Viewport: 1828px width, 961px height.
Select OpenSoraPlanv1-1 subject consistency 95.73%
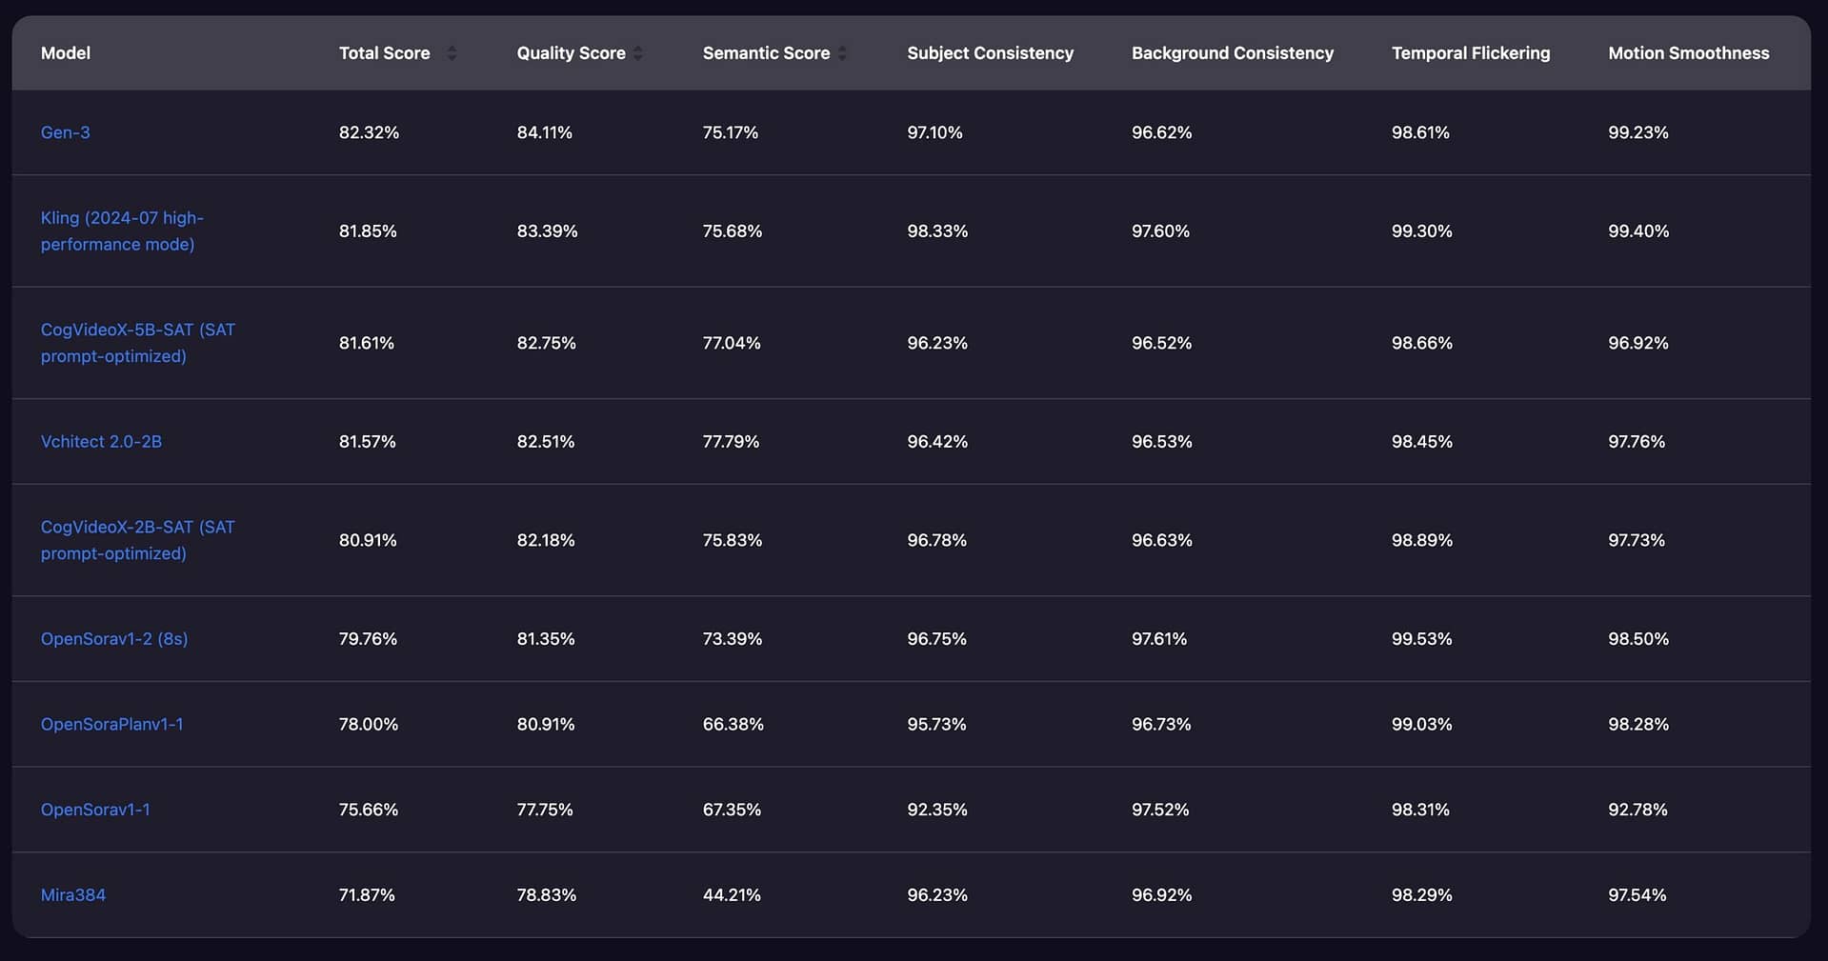coord(936,724)
